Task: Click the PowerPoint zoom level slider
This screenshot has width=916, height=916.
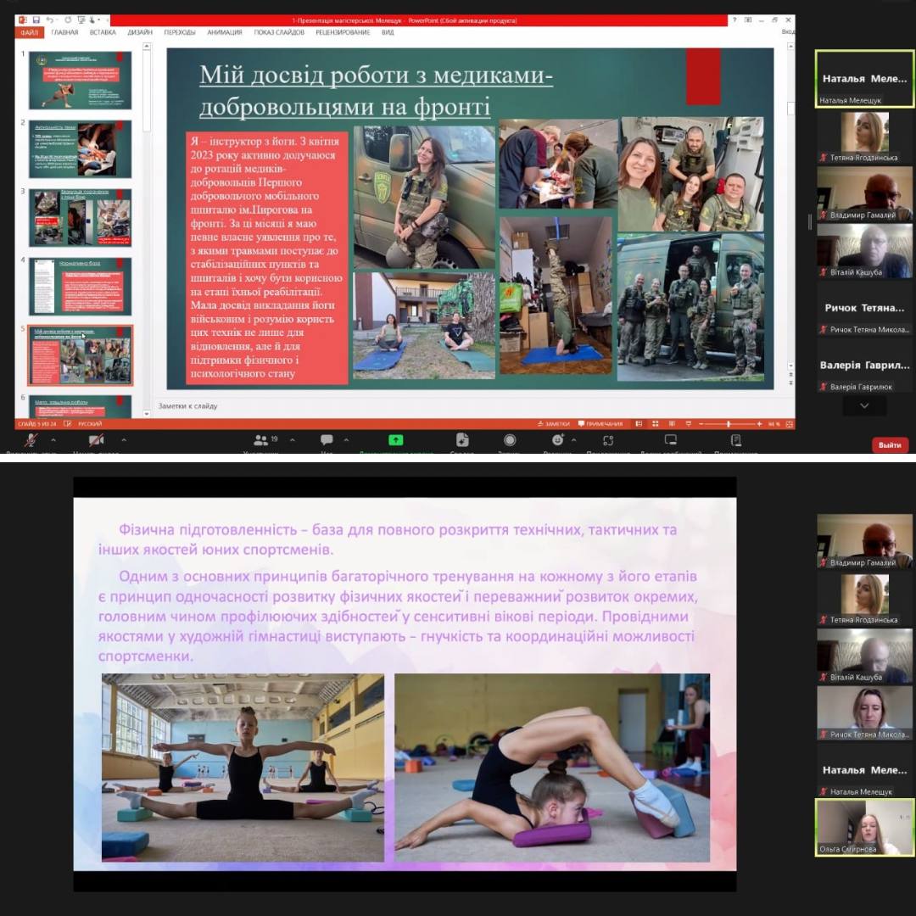Action: point(728,423)
